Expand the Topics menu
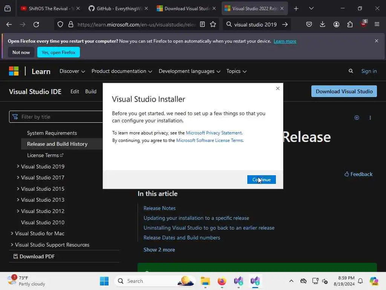The image size is (386, 290). pyautogui.click(x=236, y=71)
